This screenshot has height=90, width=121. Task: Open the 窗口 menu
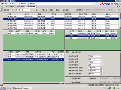22,3
